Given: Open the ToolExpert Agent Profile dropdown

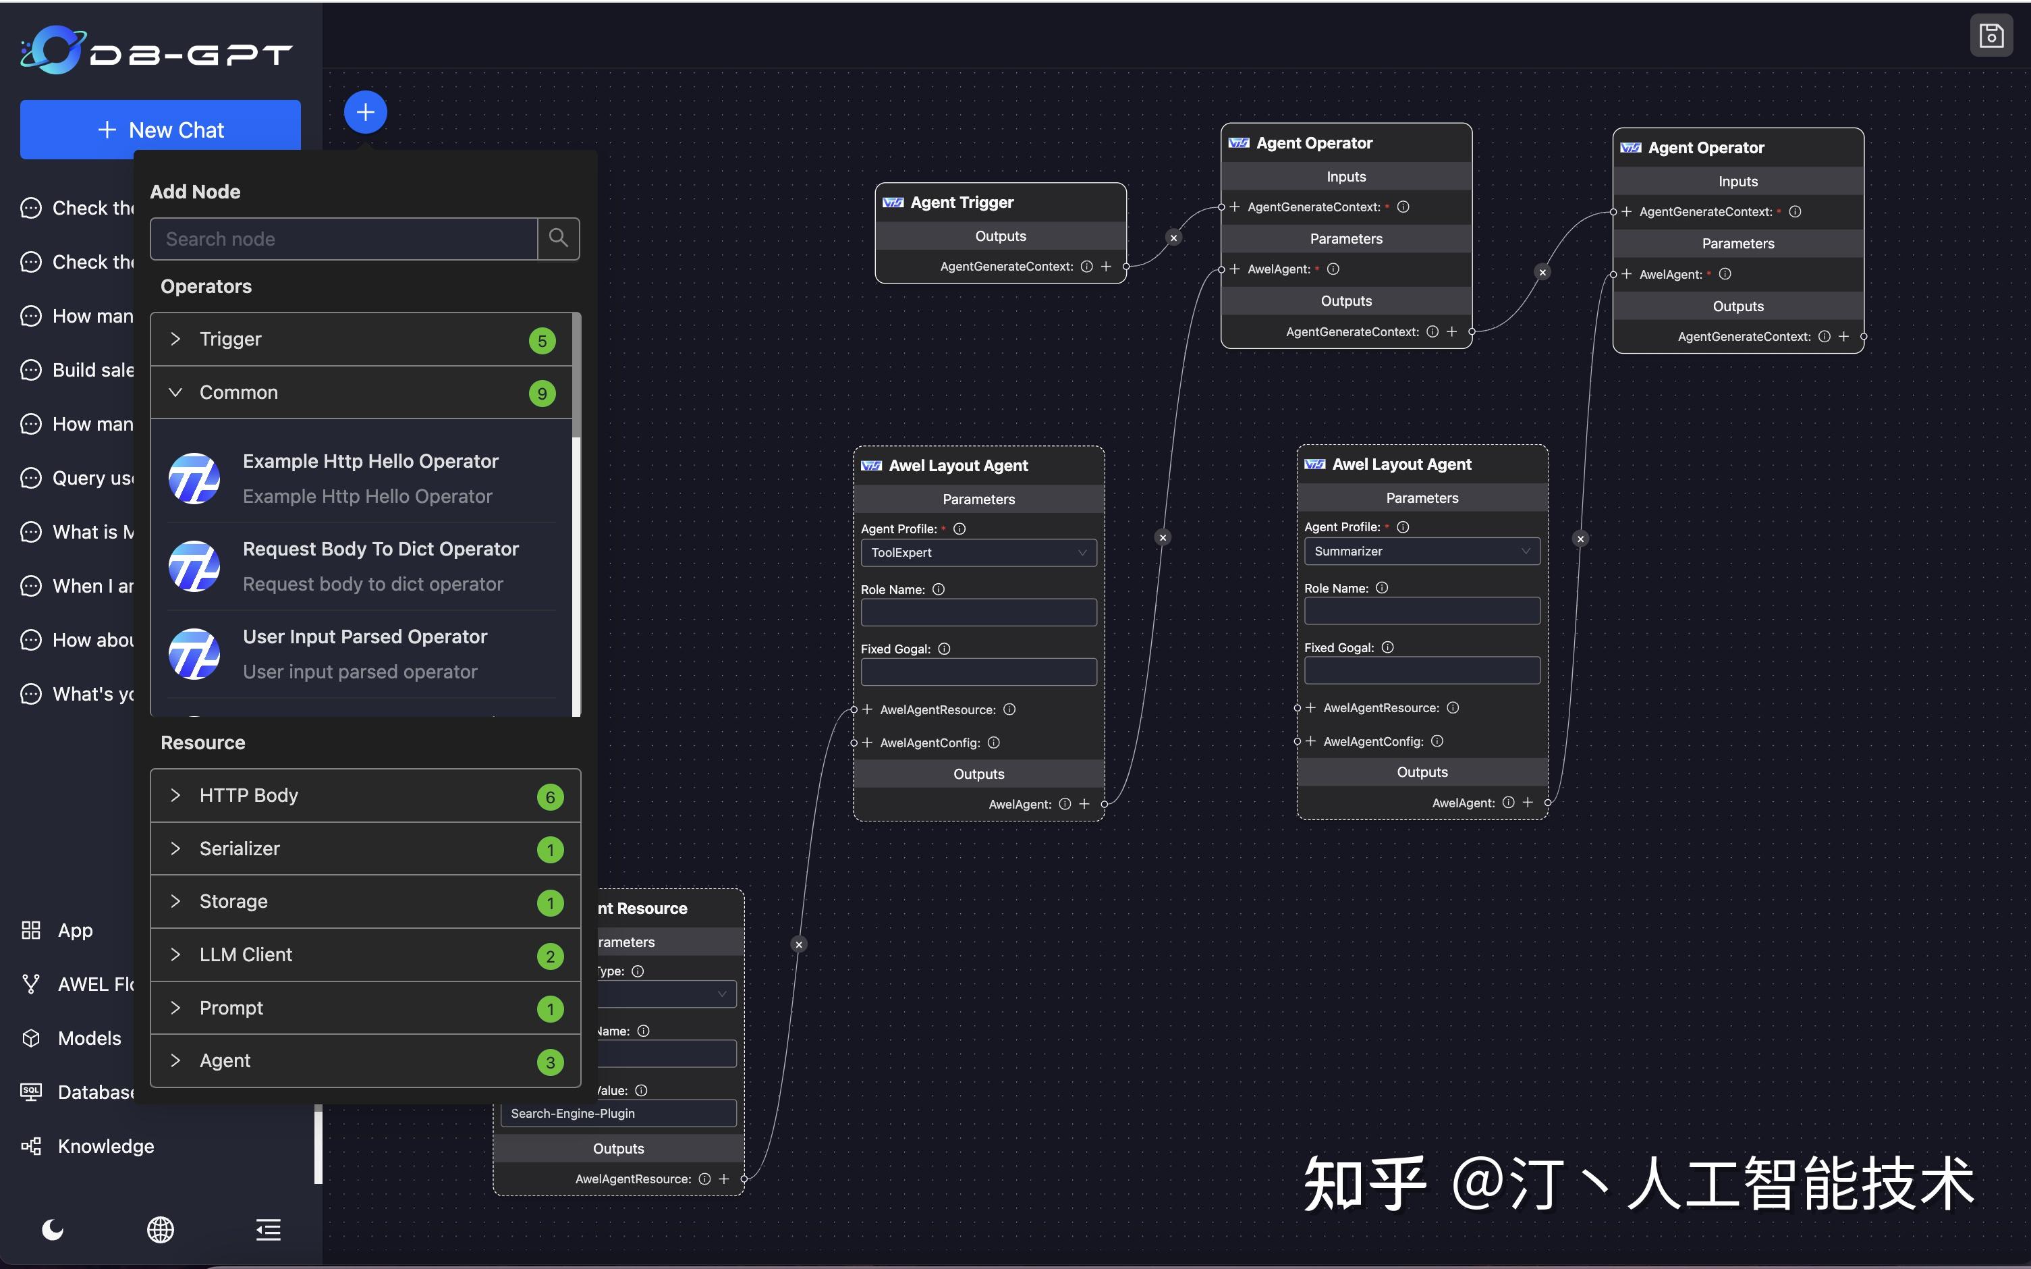Looking at the screenshot, I should click(978, 552).
